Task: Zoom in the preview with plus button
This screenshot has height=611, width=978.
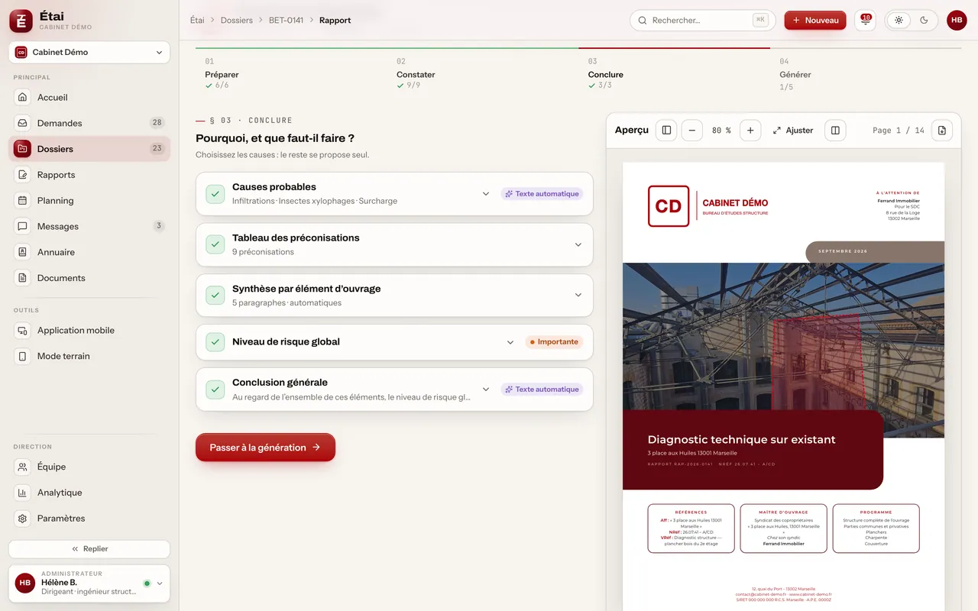Action: 750,131
